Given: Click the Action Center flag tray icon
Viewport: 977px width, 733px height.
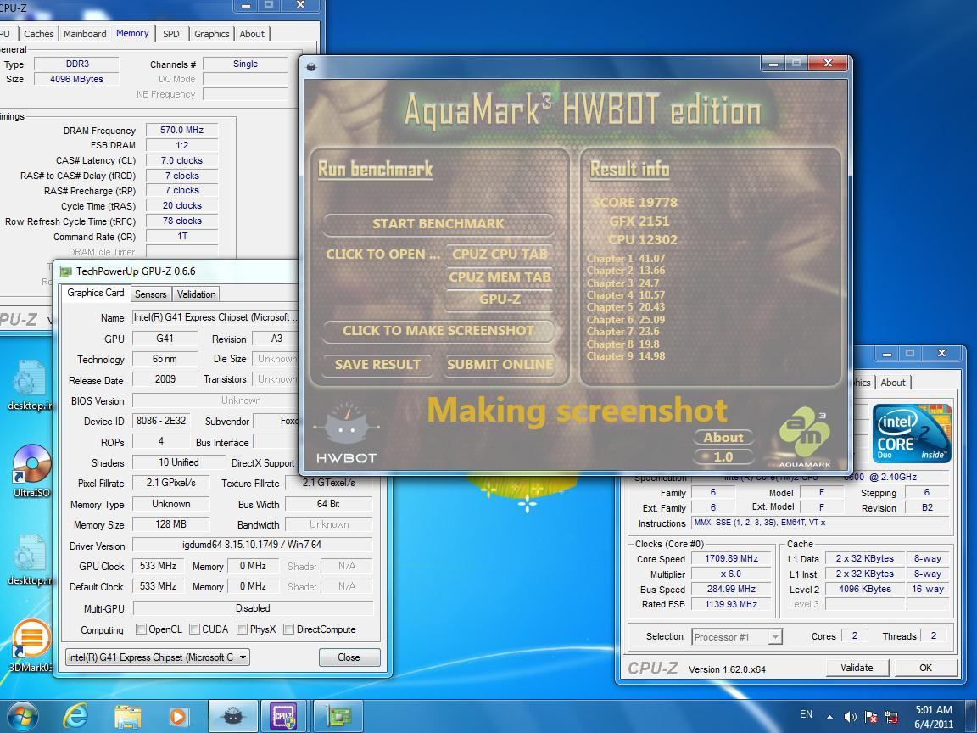Looking at the screenshot, I should (871, 717).
